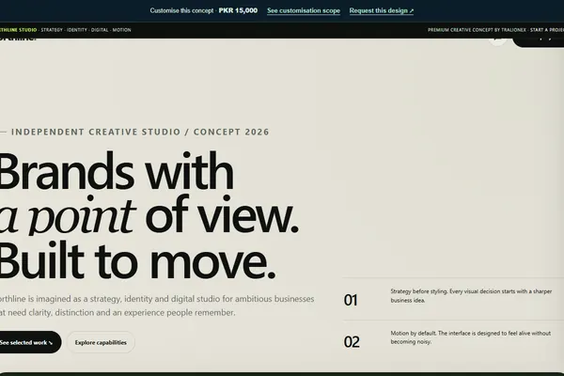Open the 'See customisation scope' link
Screen dimensions: 564x376
(304, 10)
